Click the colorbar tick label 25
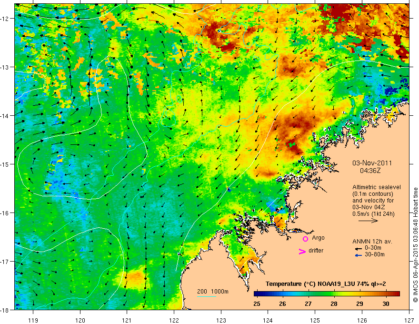 coord(257,304)
